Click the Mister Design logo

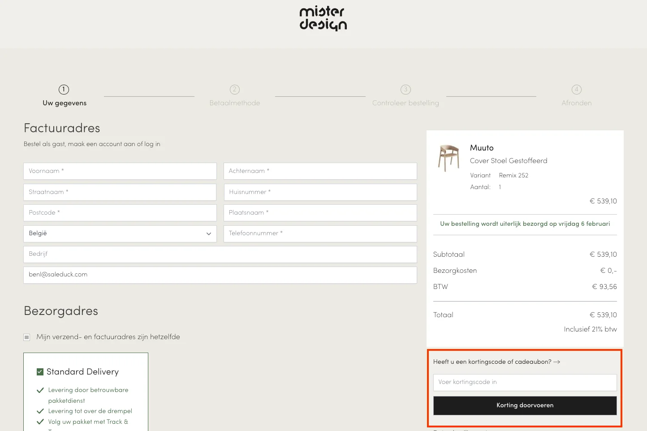tap(323, 19)
